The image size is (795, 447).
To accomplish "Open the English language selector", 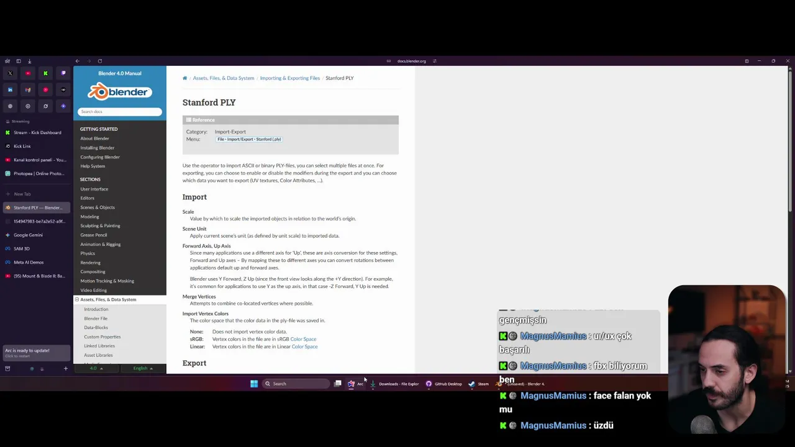I will click(143, 369).
